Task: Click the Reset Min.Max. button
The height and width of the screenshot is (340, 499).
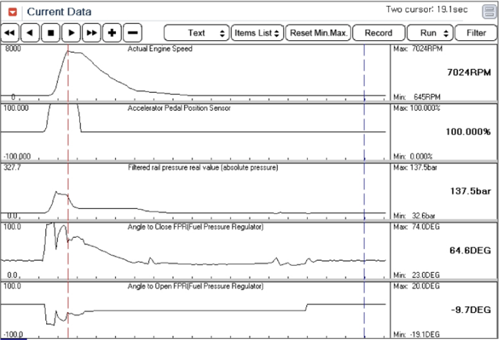Action: tap(318, 33)
